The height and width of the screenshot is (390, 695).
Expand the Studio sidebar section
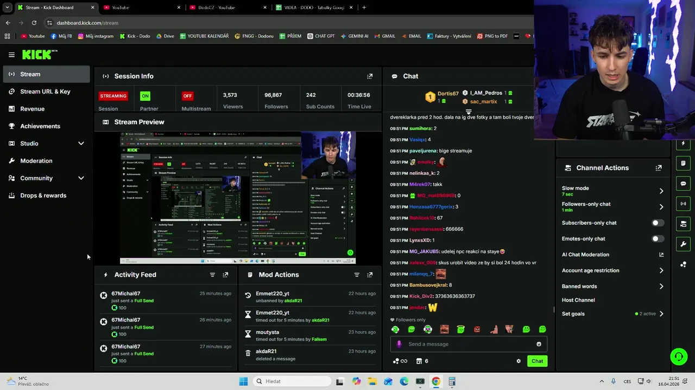coord(81,144)
